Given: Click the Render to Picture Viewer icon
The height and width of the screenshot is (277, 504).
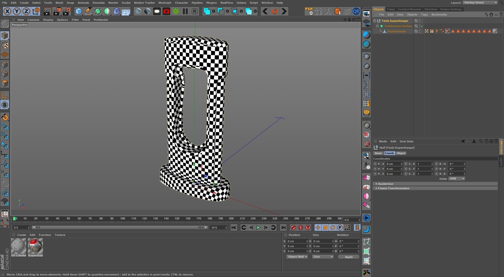Looking at the screenshot, I should pos(57,11).
